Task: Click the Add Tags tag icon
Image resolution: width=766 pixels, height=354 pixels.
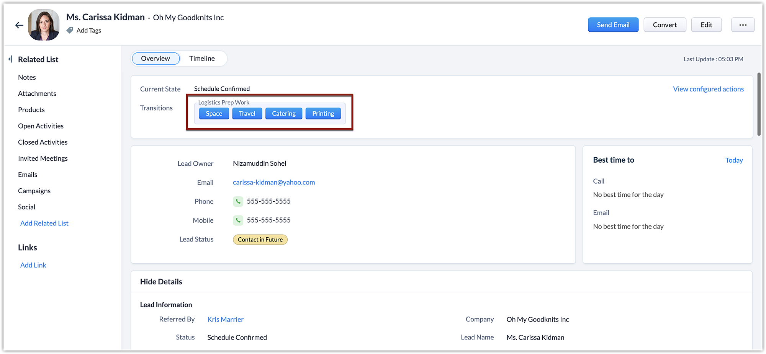Action: click(x=70, y=30)
